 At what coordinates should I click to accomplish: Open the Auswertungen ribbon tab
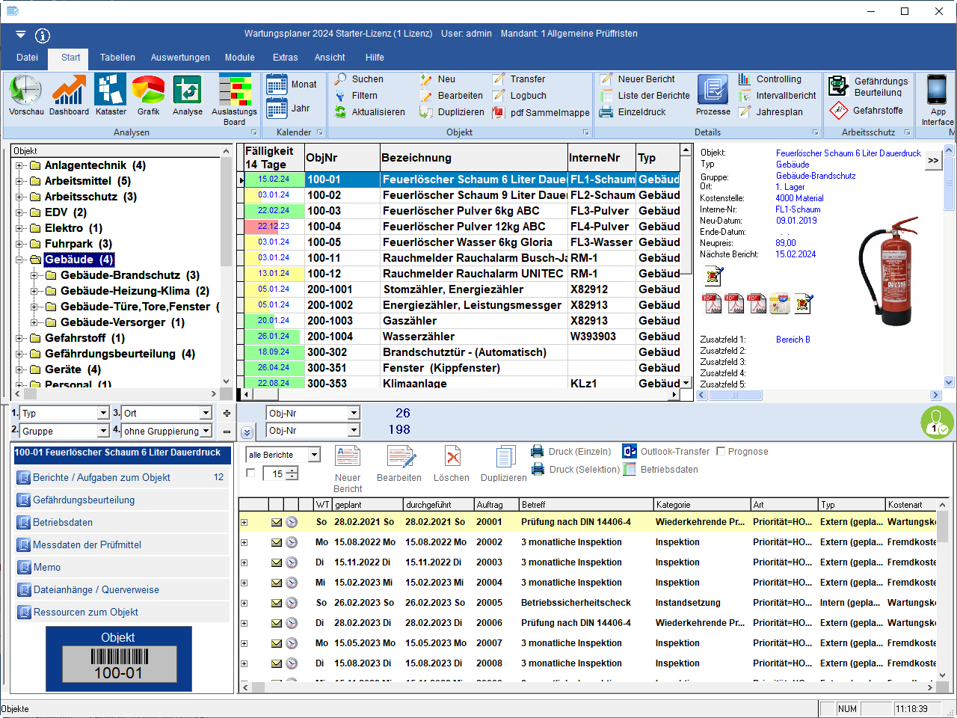180,58
